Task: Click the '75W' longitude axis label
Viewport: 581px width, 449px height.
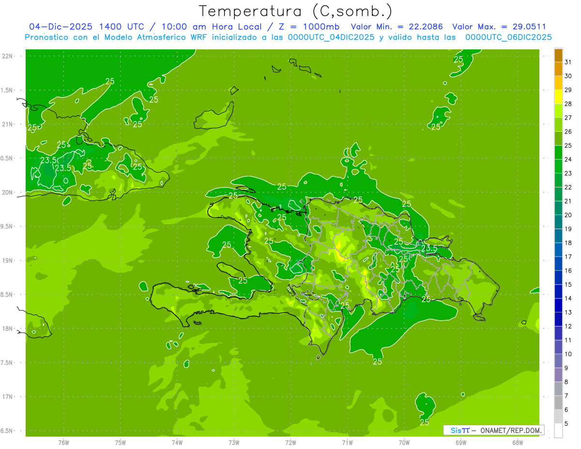Action: tap(120, 442)
